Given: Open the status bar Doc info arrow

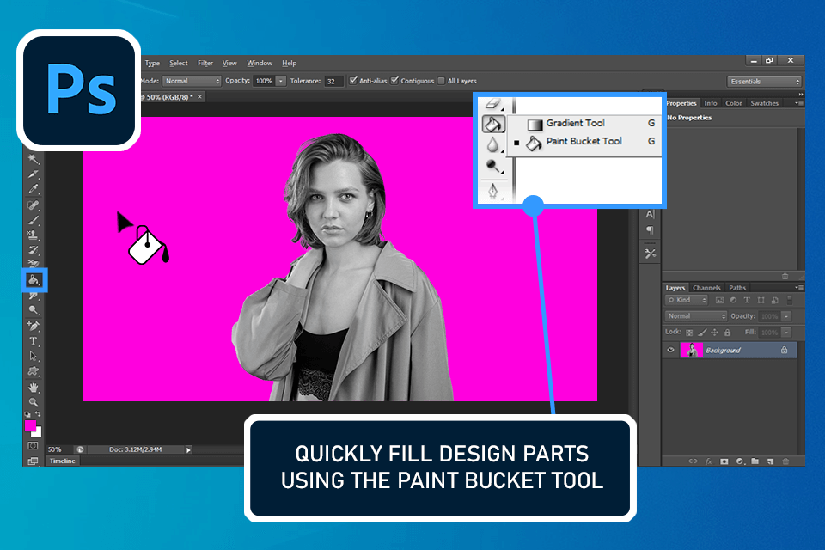Looking at the screenshot, I should (x=188, y=450).
